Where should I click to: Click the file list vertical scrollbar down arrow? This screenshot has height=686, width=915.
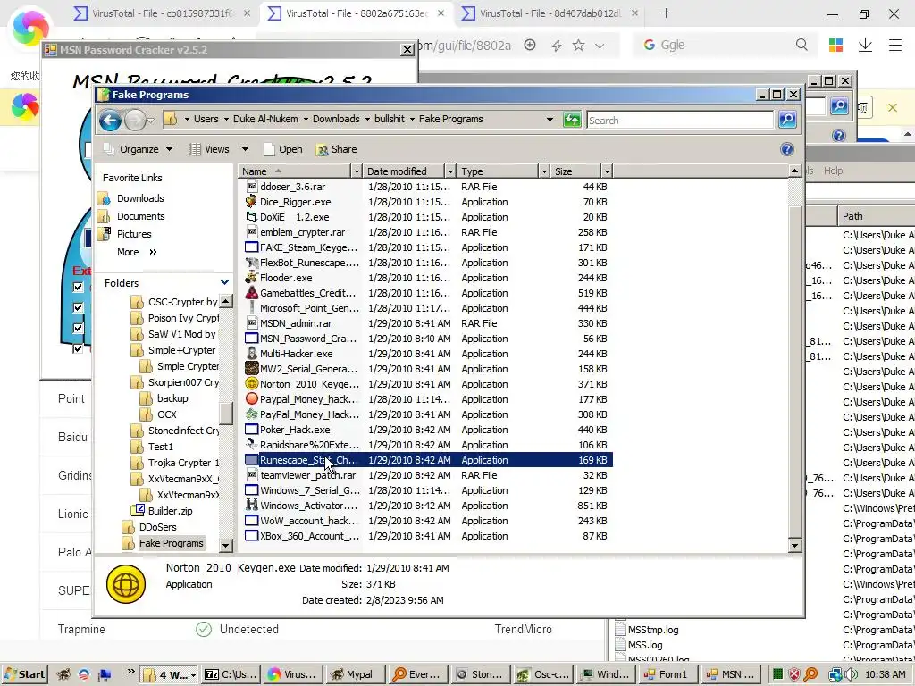(794, 546)
